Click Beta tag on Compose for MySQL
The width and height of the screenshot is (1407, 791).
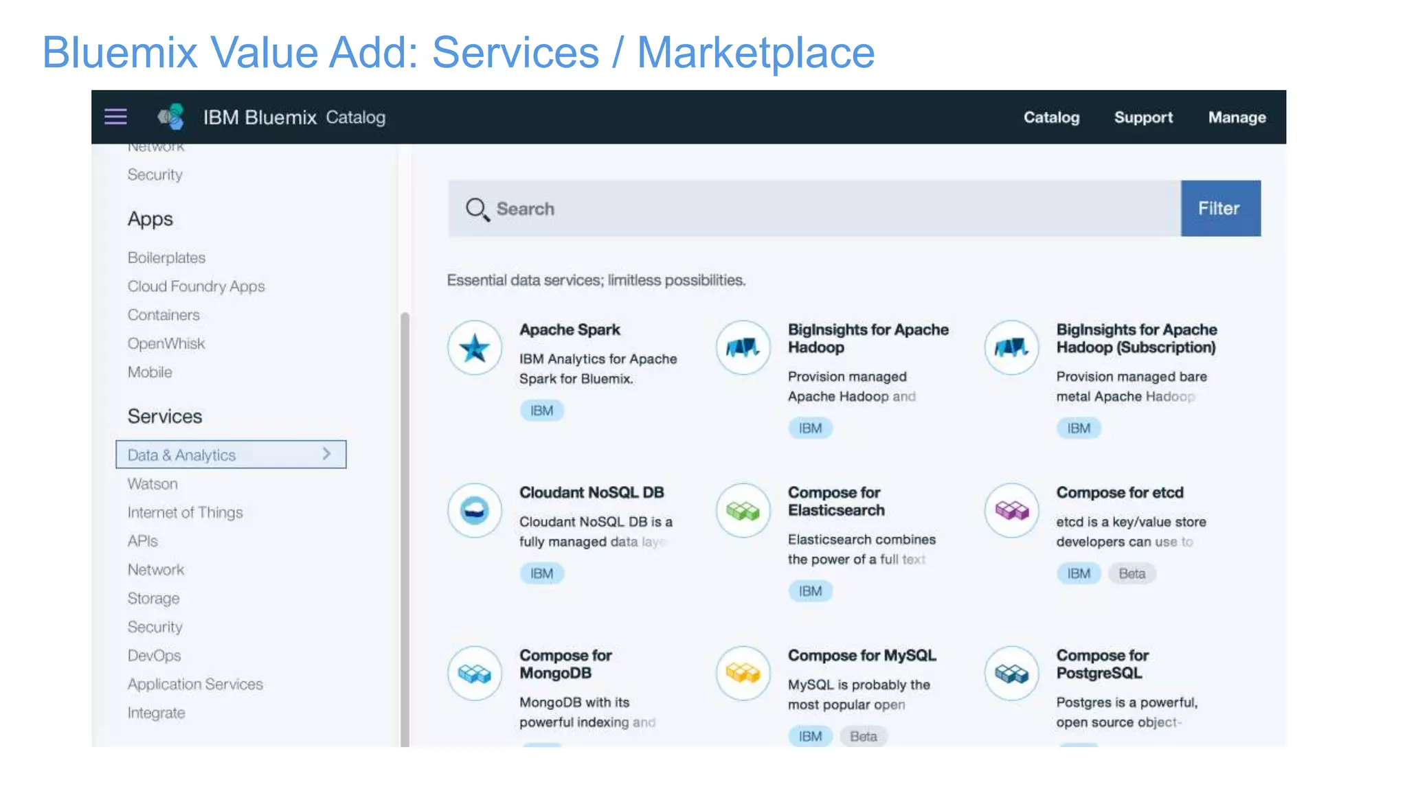pos(863,736)
